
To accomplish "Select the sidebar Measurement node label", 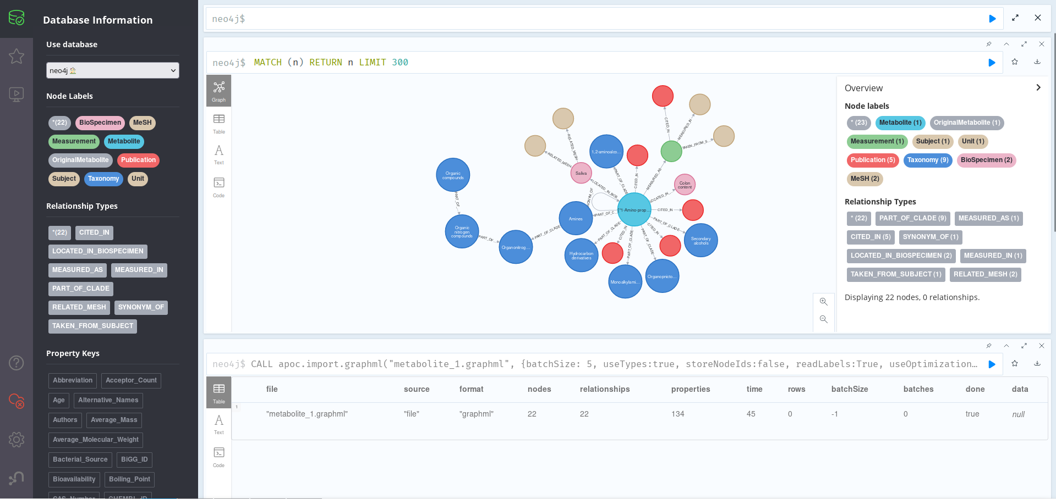I will tap(74, 141).
